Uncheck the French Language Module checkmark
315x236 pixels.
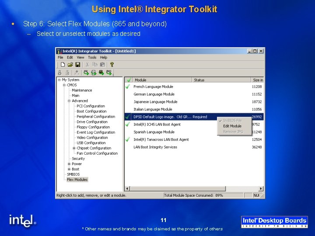tap(128, 87)
